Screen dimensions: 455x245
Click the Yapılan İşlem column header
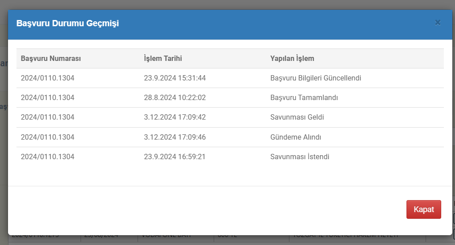coord(292,59)
